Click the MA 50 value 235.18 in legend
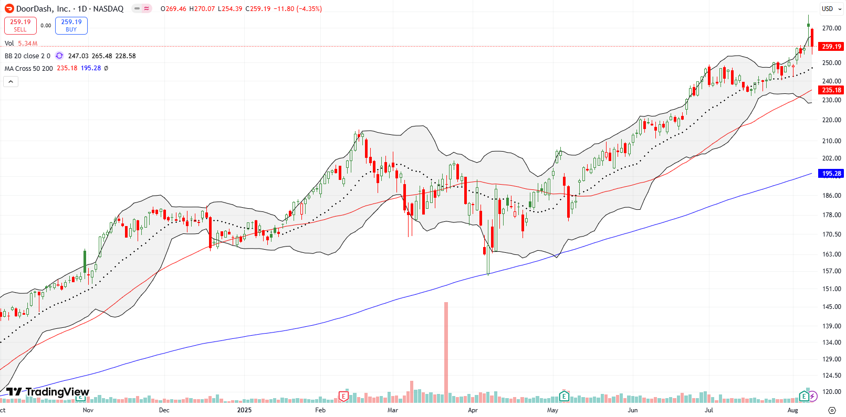The height and width of the screenshot is (417, 846). click(x=67, y=68)
